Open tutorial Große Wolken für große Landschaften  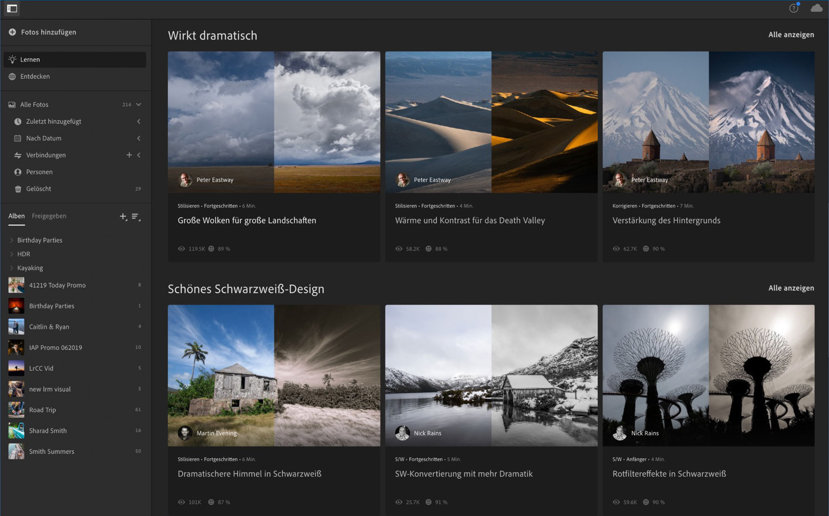click(x=247, y=221)
